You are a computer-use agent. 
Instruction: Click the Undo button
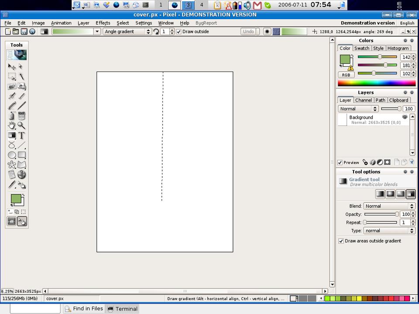tap(248, 31)
